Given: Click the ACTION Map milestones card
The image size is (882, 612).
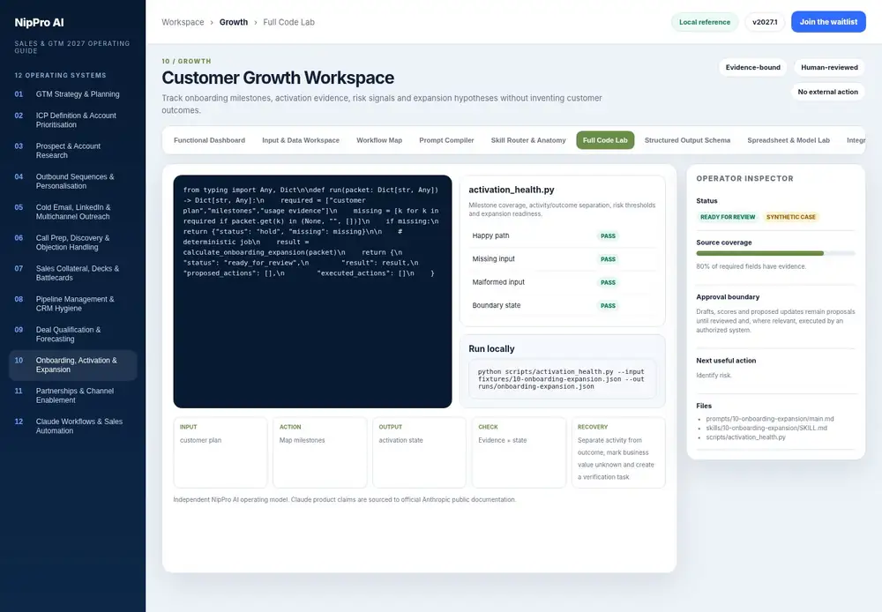Looking at the screenshot, I should [320, 452].
